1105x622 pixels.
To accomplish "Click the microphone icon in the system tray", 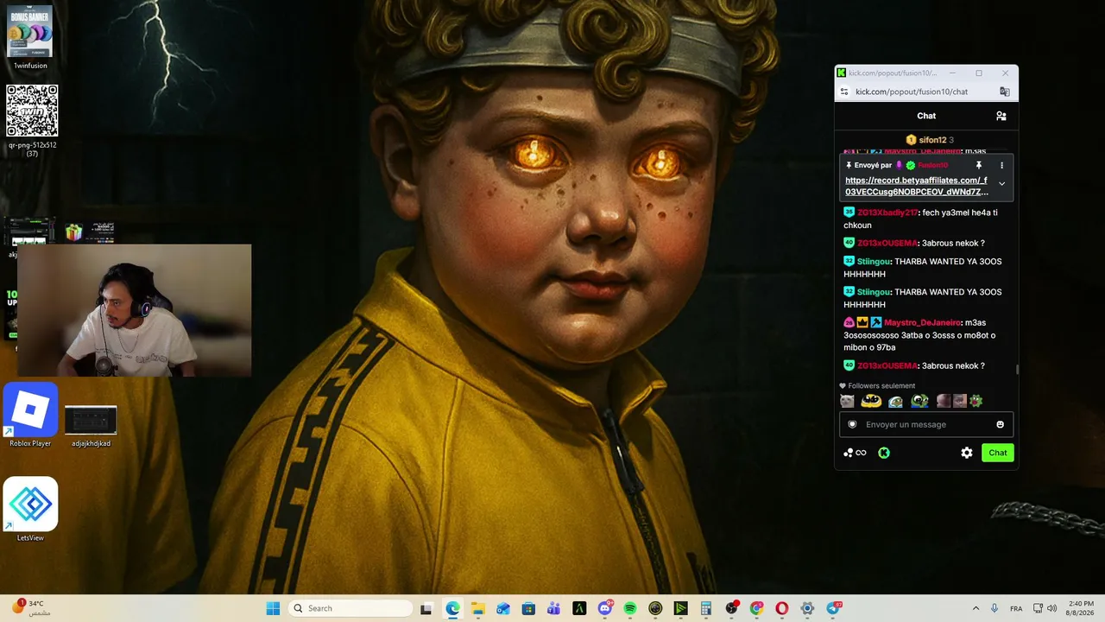I will [x=994, y=608].
